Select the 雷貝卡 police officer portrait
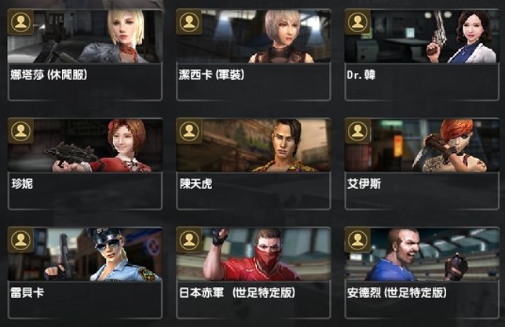505x327 pixels. [x=85, y=254]
